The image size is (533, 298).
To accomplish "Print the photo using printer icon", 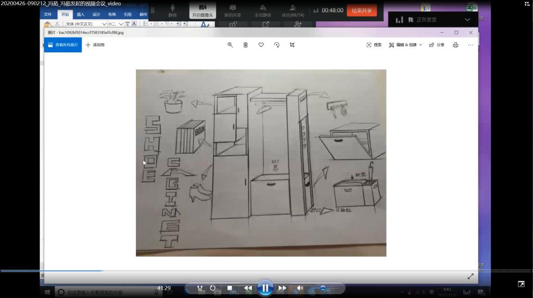I will [x=455, y=45].
